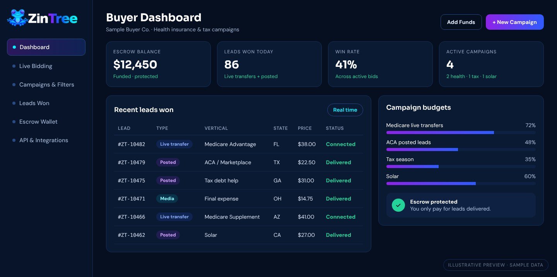Click the Final expense cell
Screen dimensions: 557x277
click(221, 199)
